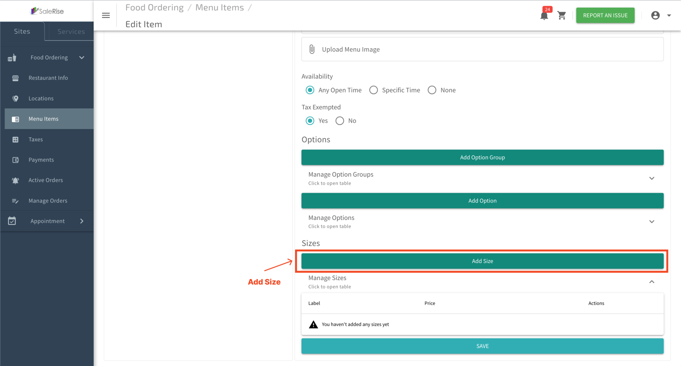Collapse the Manage Sizes table
This screenshot has width=681, height=366.
coord(651,282)
